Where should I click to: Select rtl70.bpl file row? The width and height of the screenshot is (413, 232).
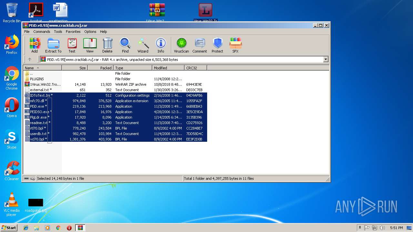[x=115, y=128]
